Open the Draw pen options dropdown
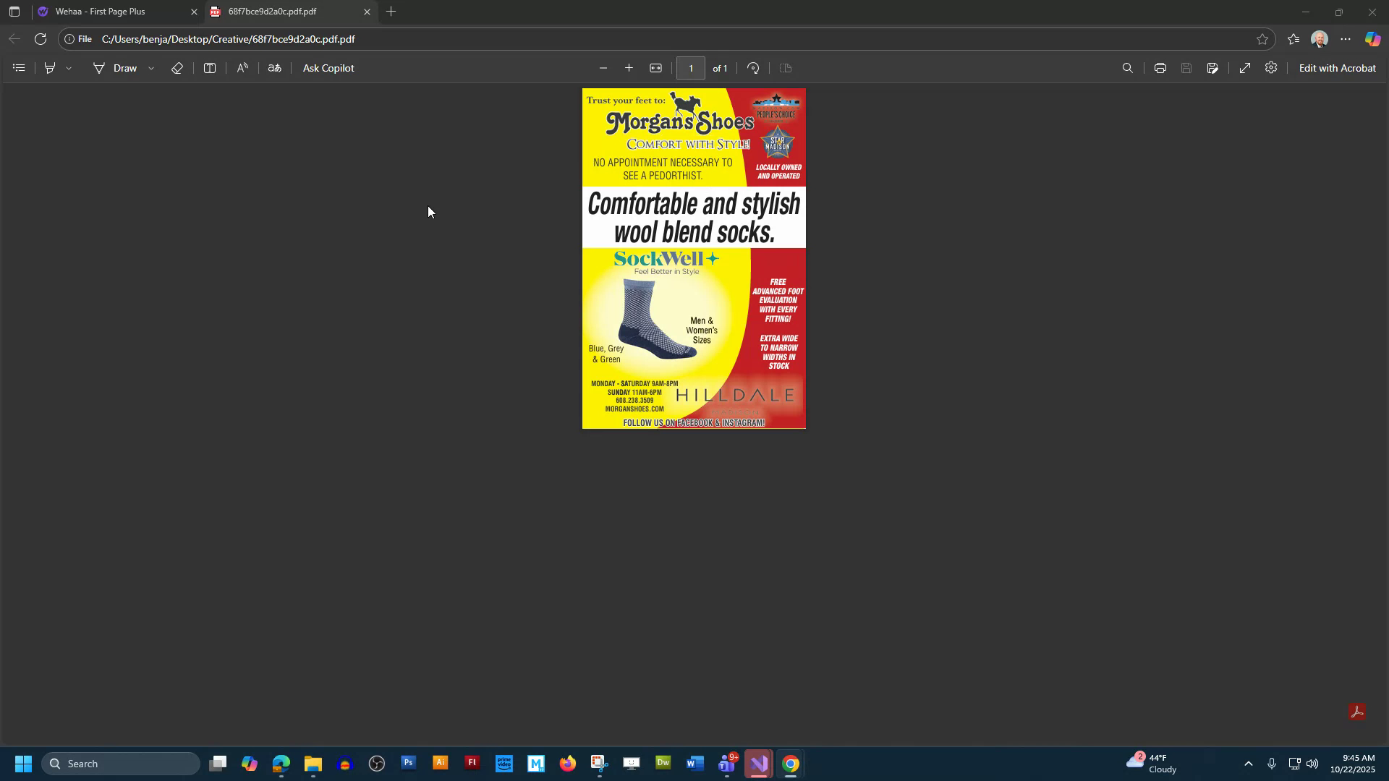1389x781 pixels. tap(151, 67)
